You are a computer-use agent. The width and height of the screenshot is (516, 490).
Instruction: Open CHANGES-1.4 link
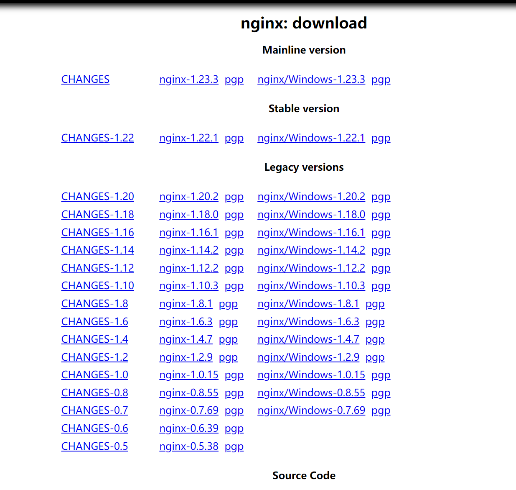pos(95,339)
